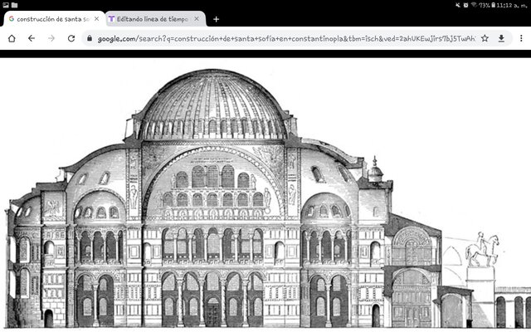Image resolution: width=531 pixels, height=332 pixels.
Task: Reload the current page
Action: coord(71,38)
